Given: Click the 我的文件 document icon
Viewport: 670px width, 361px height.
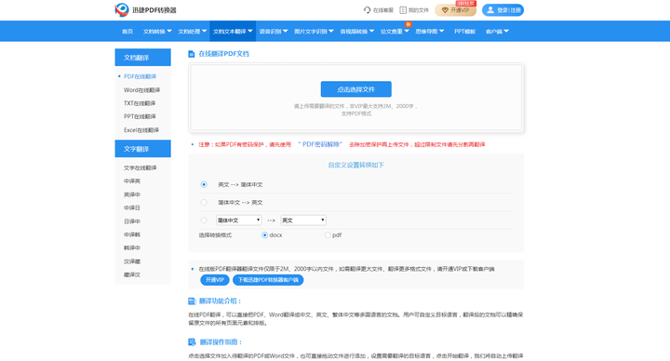Looking at the screenshot, I should (x=403, y=10).
